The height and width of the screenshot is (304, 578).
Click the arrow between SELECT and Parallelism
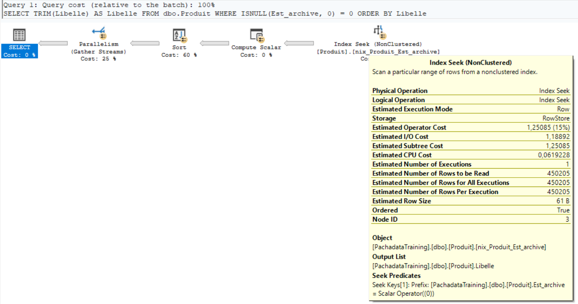[53, 43]
